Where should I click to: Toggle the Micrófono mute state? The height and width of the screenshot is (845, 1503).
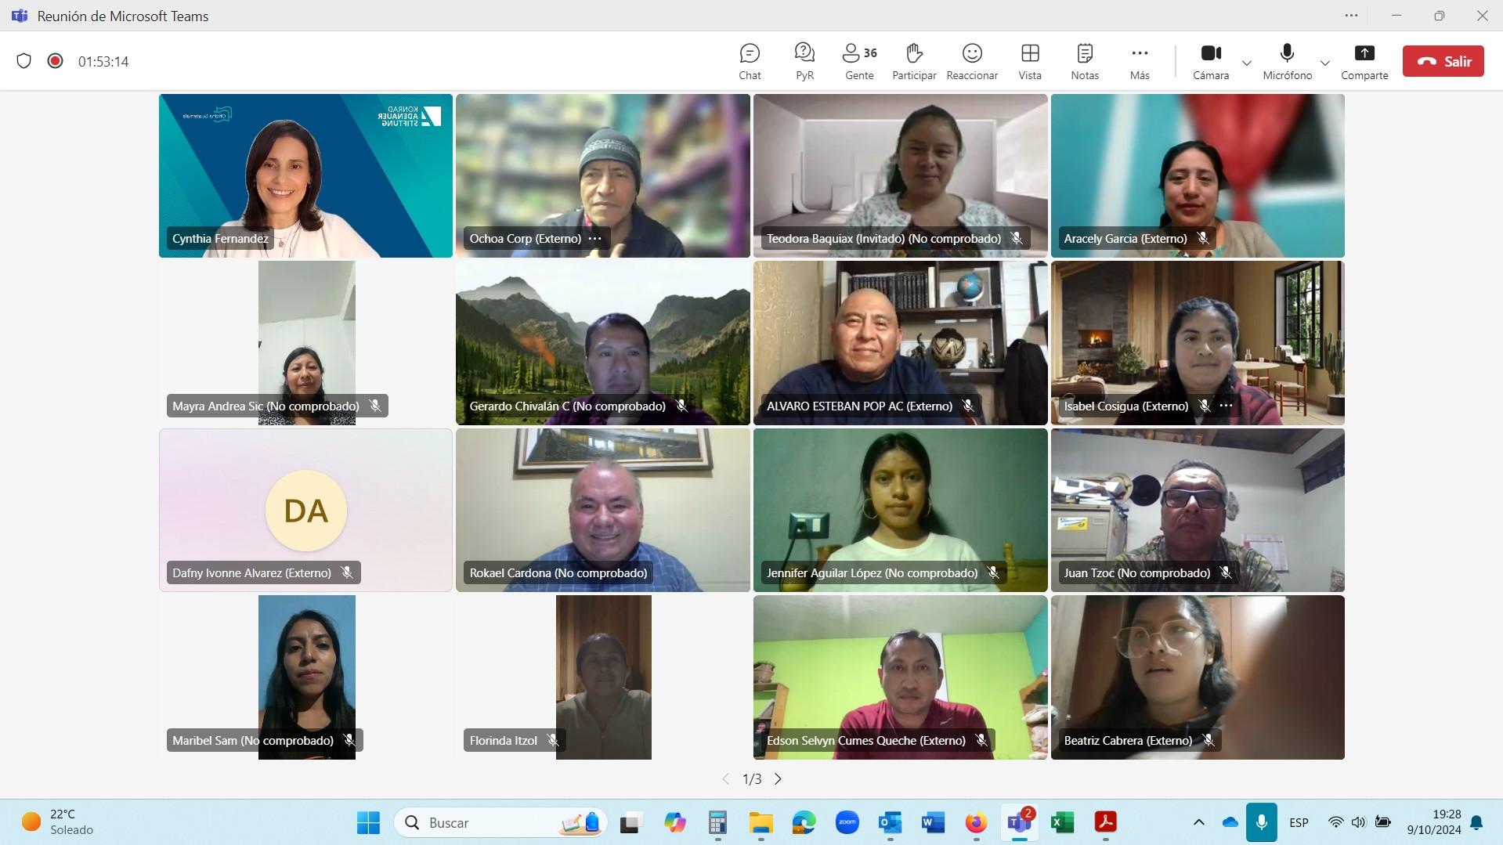tap(1287, 61)
